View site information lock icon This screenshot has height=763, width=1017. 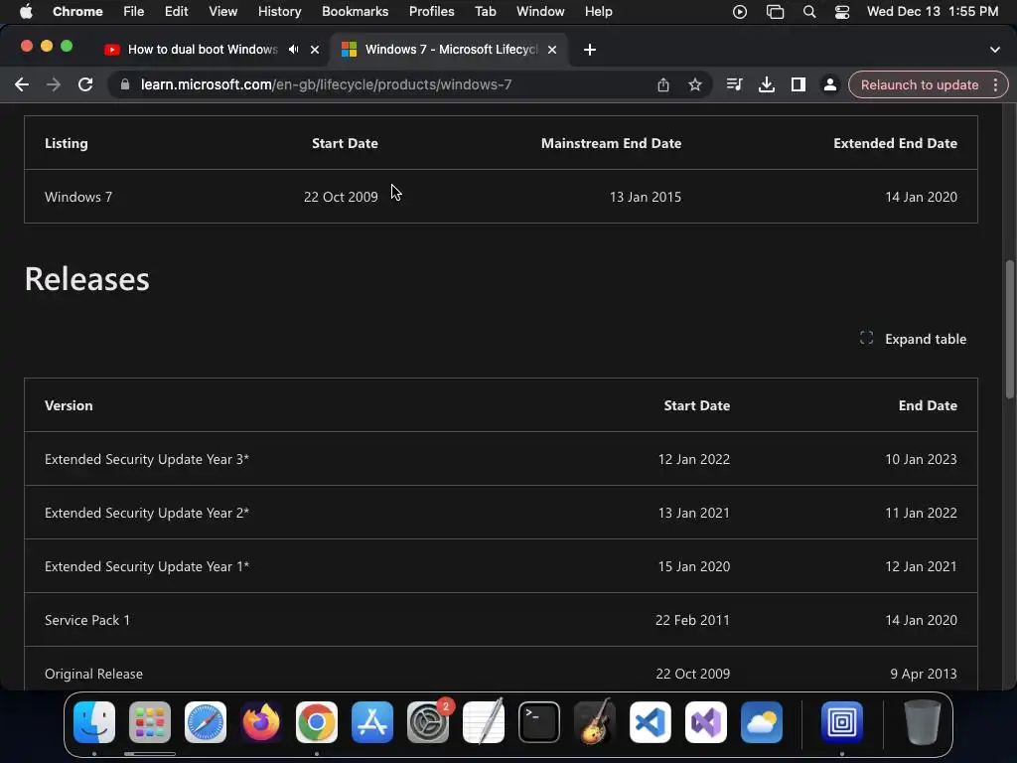click(x=125, y=84)
